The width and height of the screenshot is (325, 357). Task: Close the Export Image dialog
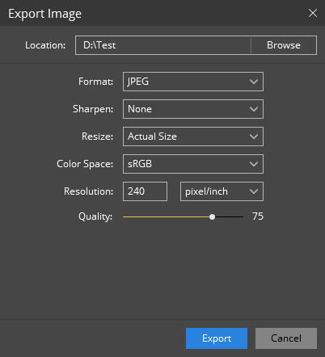(313, 13)
